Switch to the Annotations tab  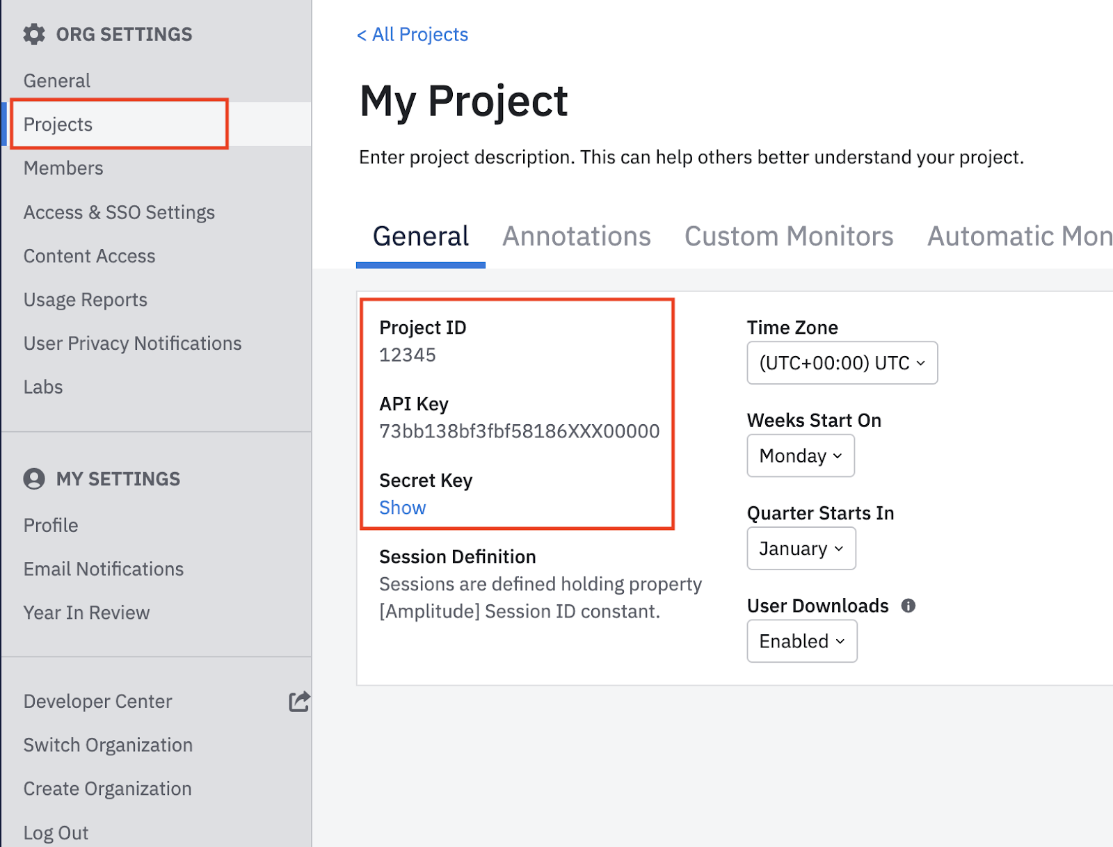[576, 236]
